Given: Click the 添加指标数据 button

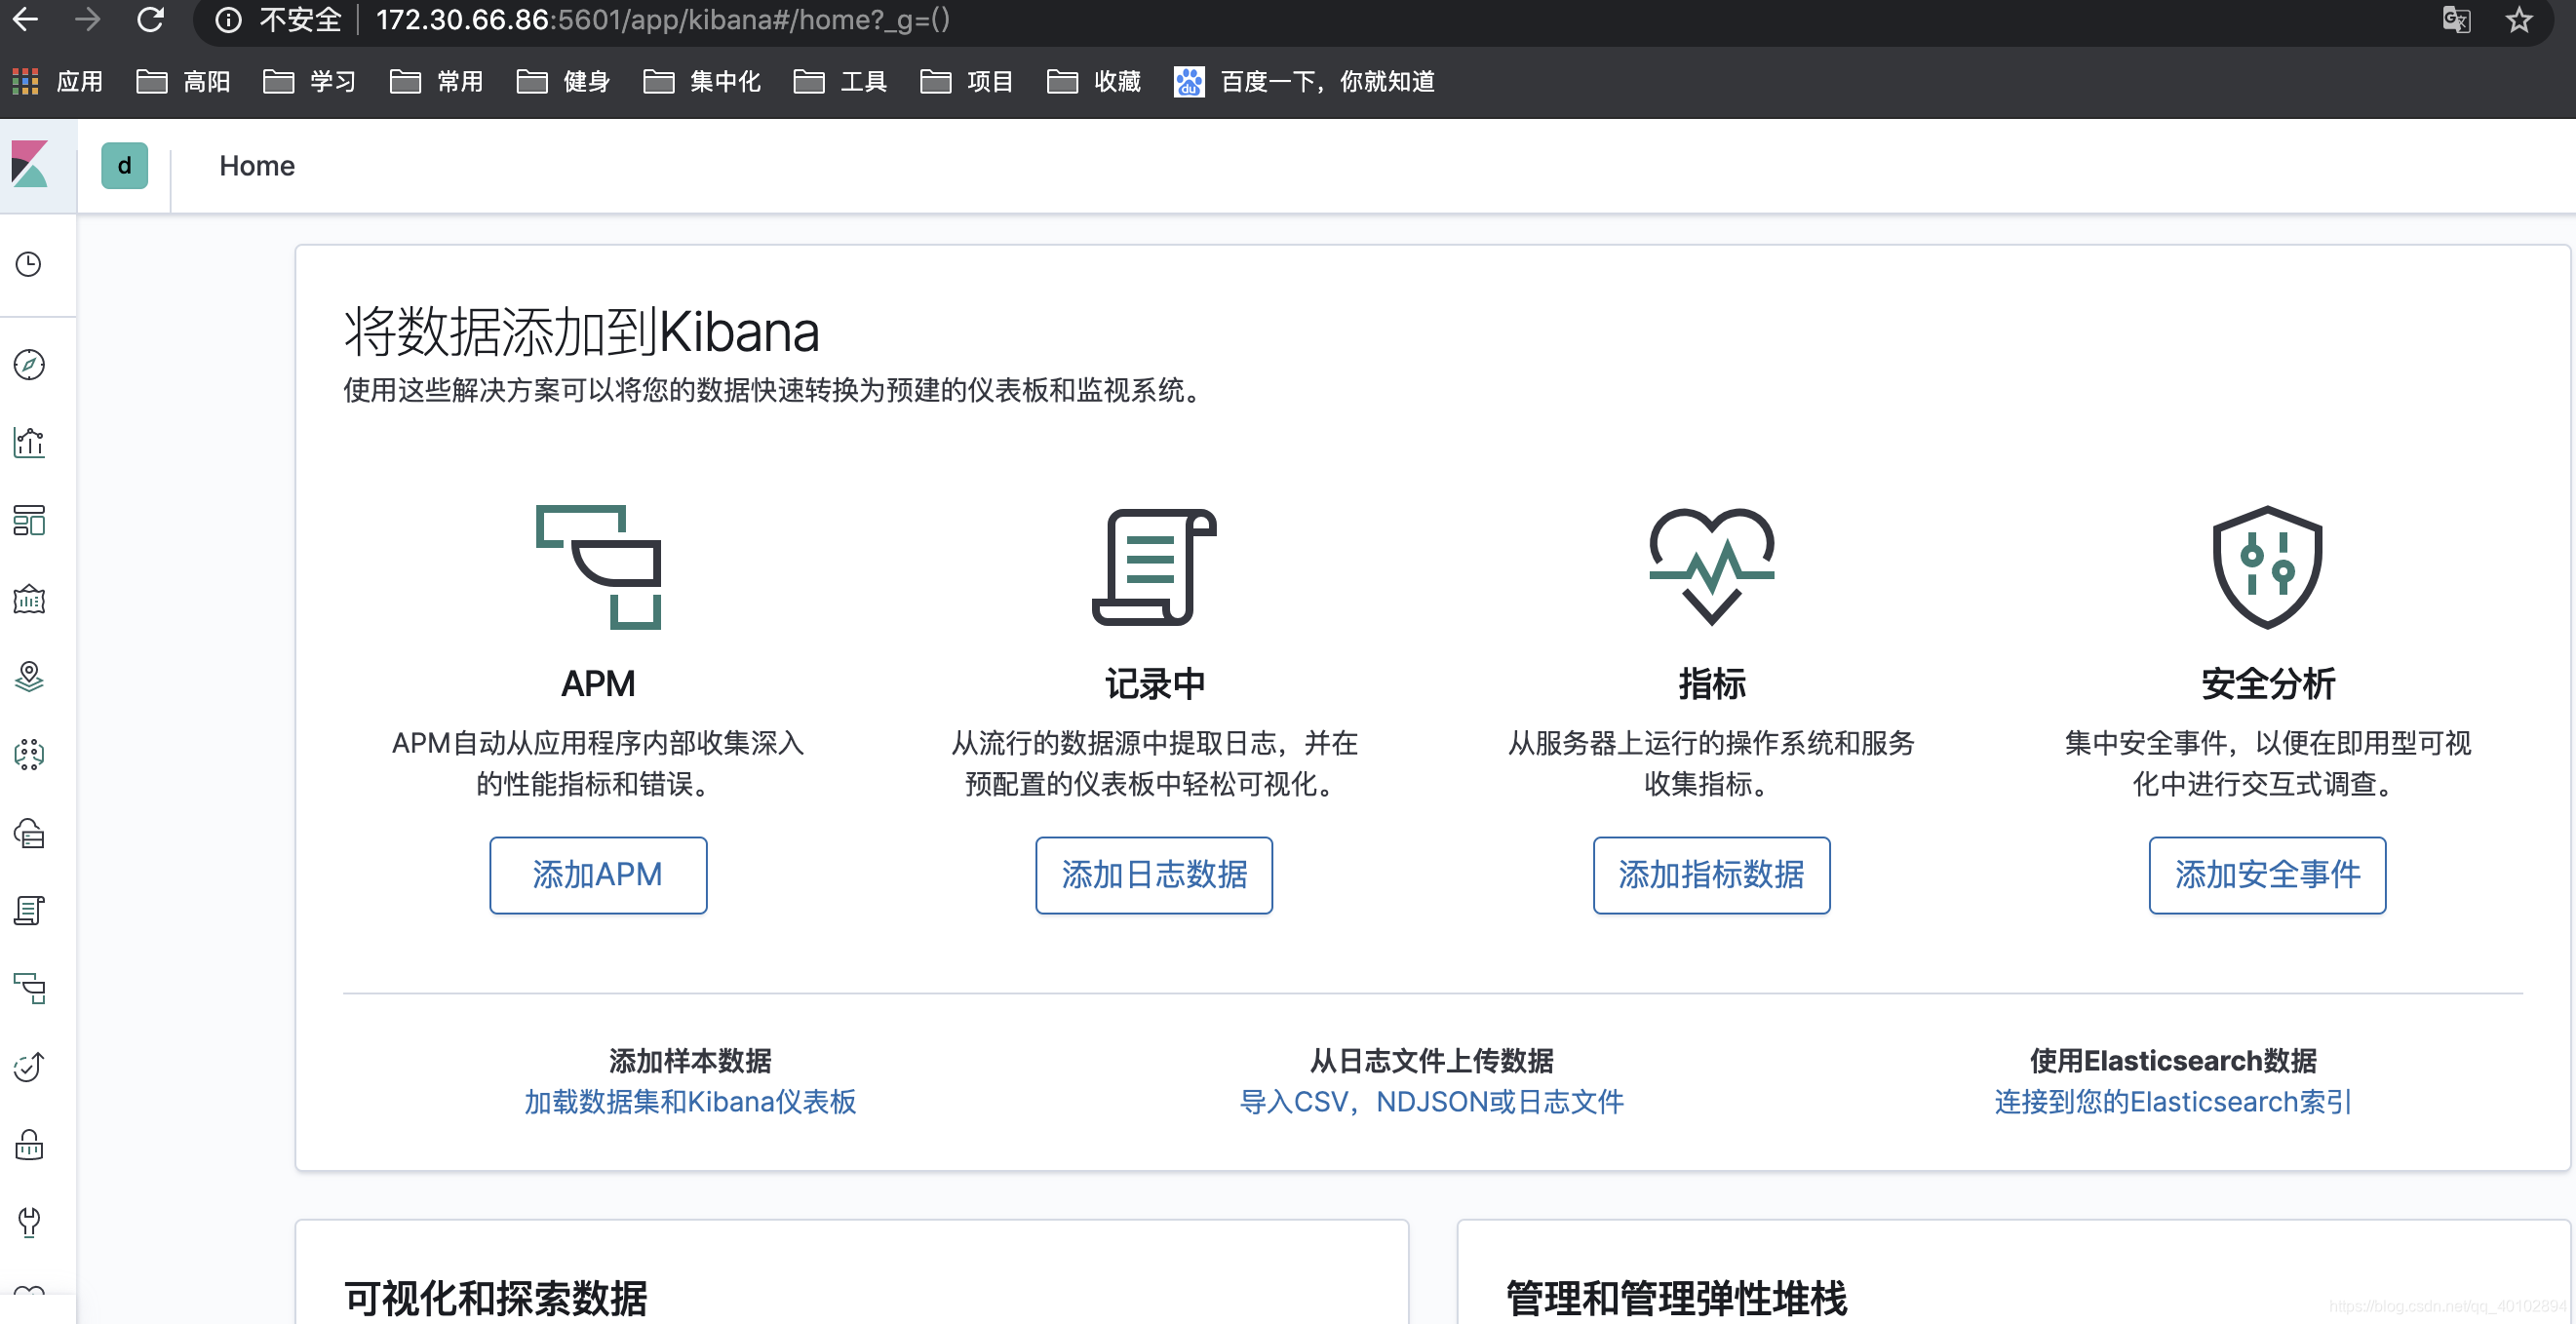Looking at the screenshot, I should tap(1711, 875).
